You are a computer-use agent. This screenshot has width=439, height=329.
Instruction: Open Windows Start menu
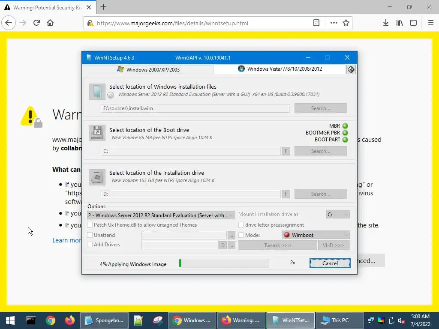[x=10, y=320]
